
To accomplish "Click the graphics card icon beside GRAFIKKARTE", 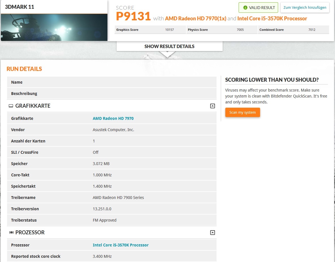I will point(11,106).
